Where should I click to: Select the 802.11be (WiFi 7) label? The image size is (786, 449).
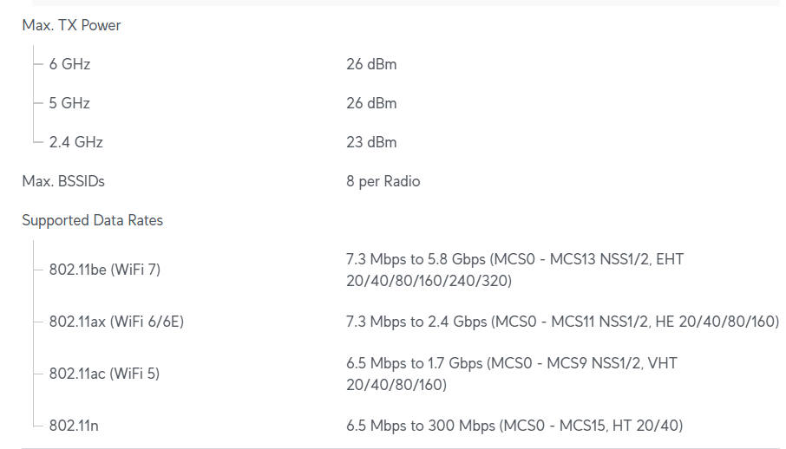click(x=104, y=270)
